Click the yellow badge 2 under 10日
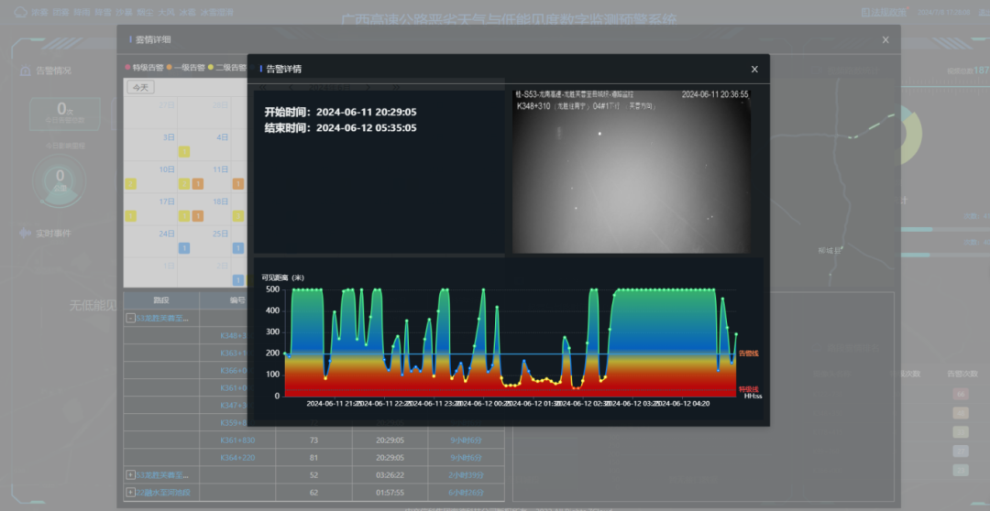 (131, 184)
